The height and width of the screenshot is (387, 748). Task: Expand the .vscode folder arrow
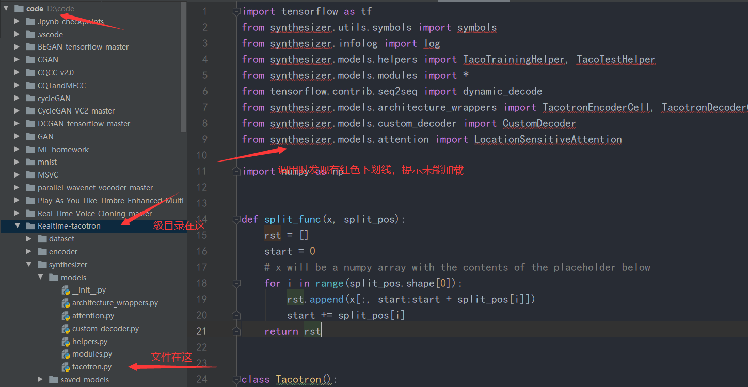tap(17, 34)
